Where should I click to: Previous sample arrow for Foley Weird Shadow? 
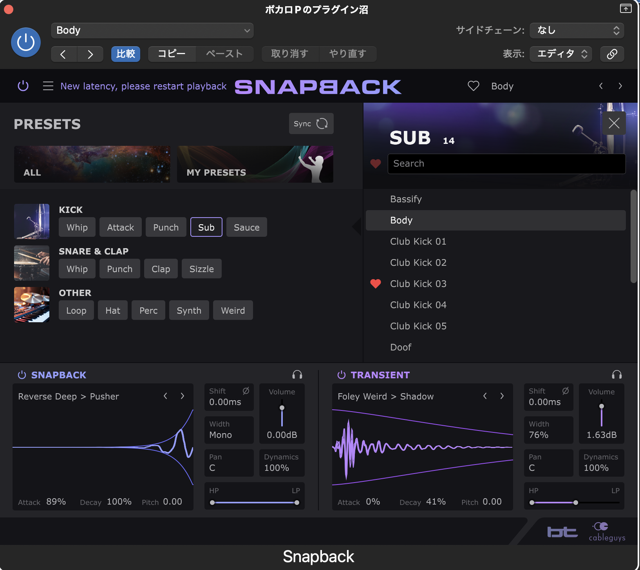click(485, 396)
